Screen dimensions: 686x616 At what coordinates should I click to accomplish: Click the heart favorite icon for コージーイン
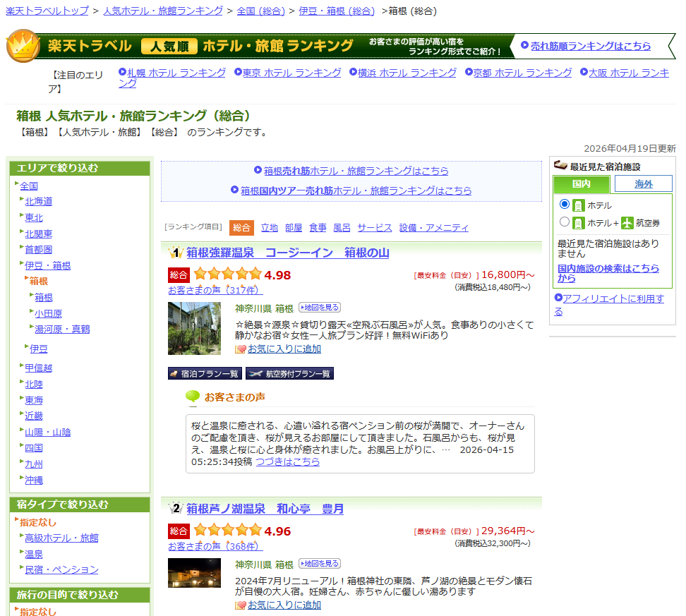pos(241,349)
